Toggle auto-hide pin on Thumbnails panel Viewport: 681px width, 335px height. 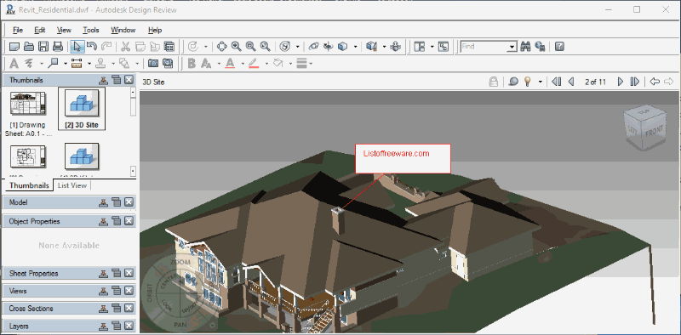[x=103, y=80]
